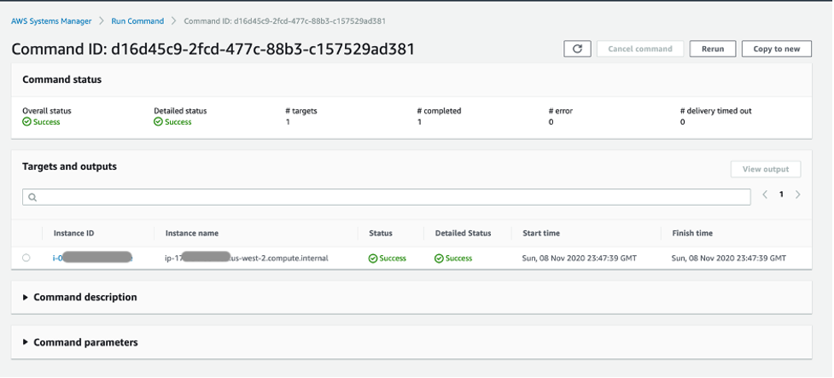Click the green check icon in the row's Status cell
The width and height of the screenshot is (834, 378).
373,259
